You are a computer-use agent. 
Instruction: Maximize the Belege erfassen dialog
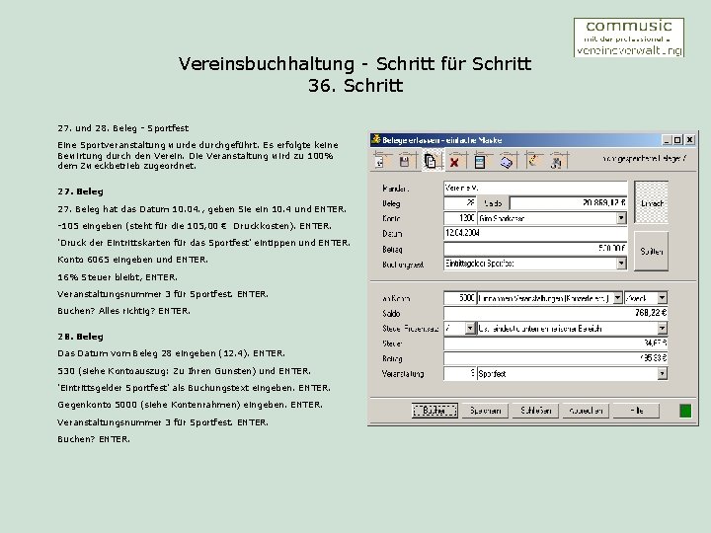pyautogui.click(x=677, y=140)
